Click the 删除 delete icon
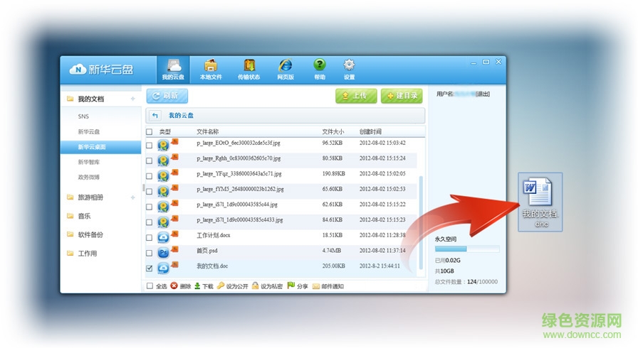 174,286
